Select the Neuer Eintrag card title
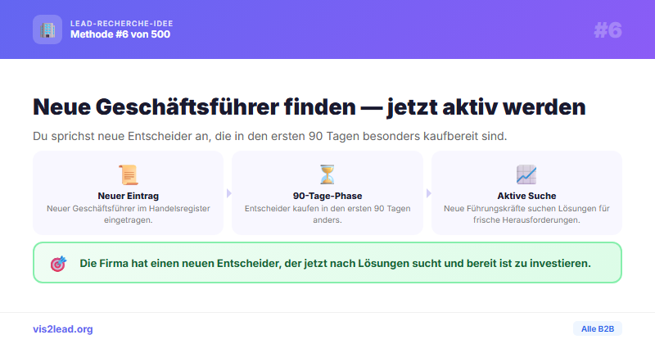The height and width of the screenshot is (344, 655). point(129,196)
